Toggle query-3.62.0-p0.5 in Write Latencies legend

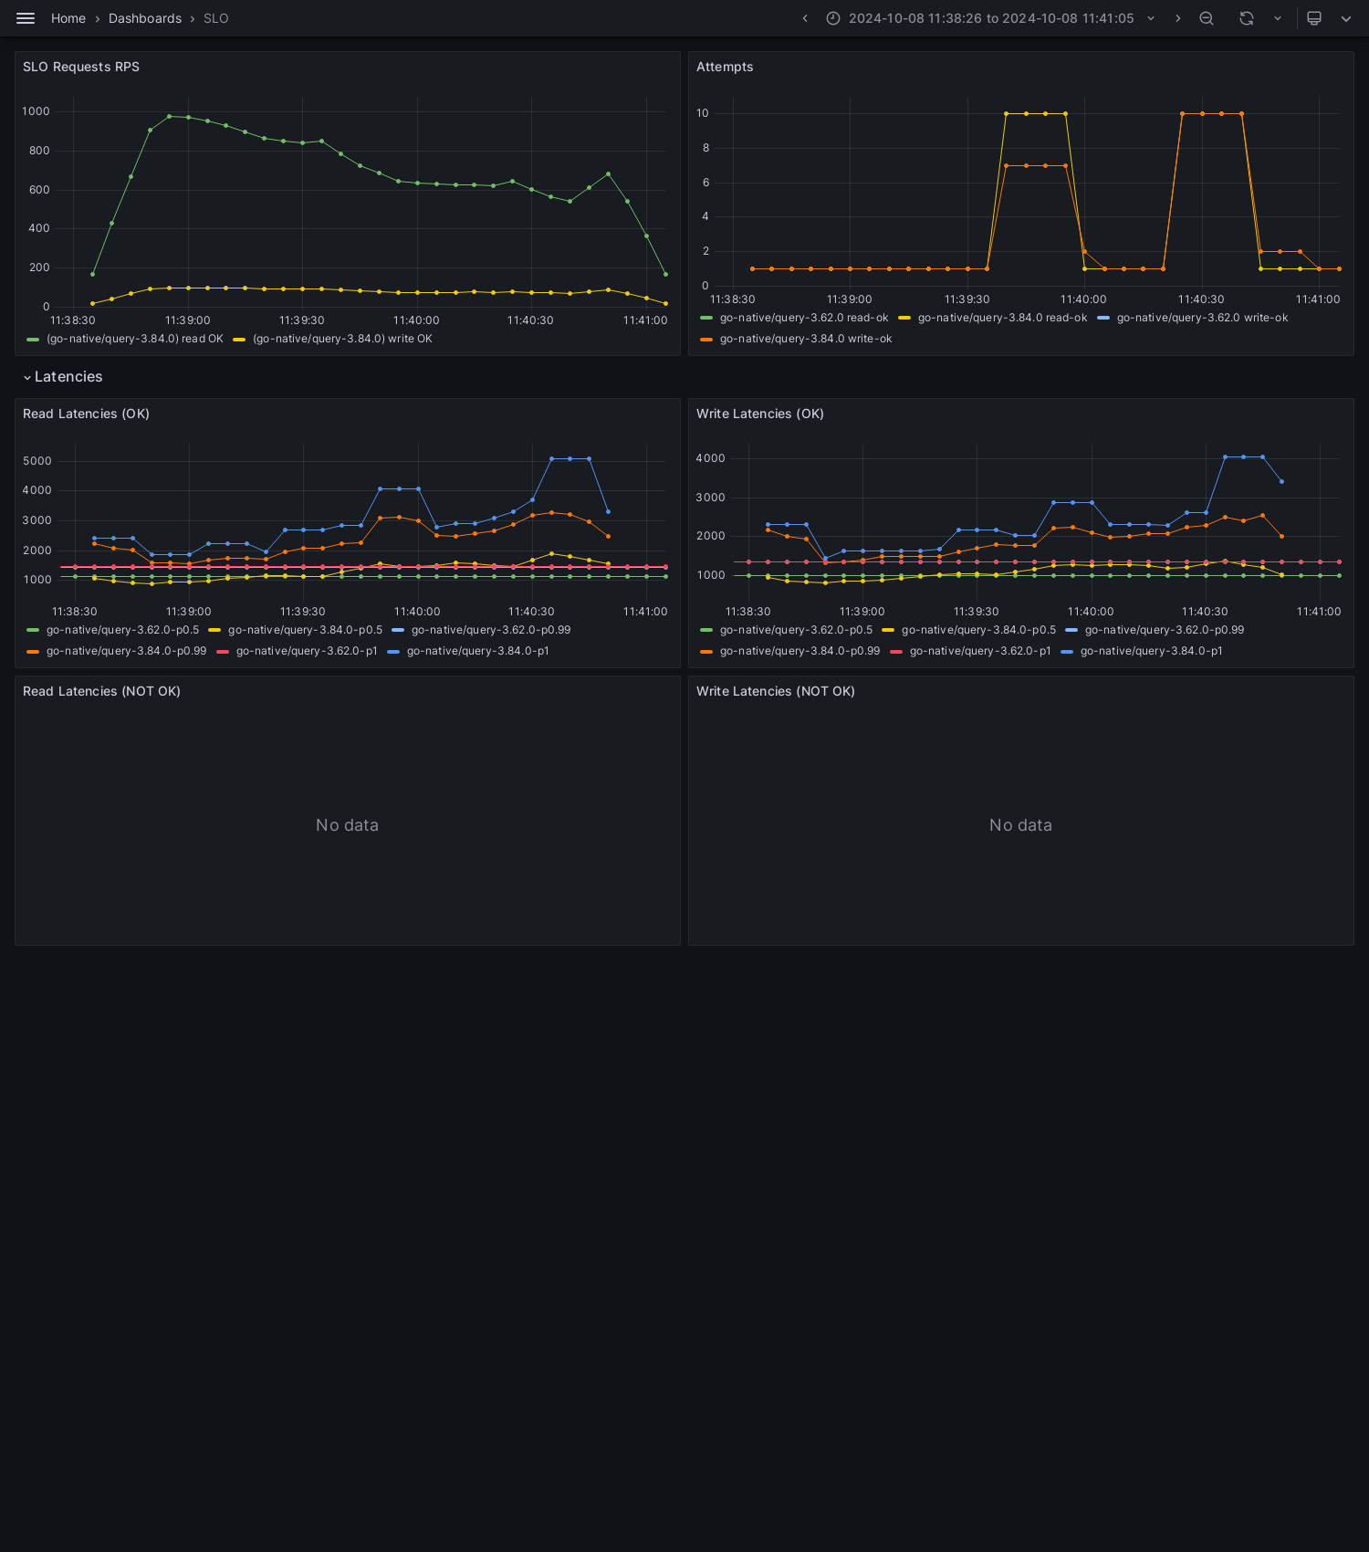[796, 630]
